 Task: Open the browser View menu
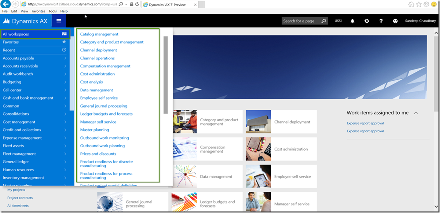[24, 11]
